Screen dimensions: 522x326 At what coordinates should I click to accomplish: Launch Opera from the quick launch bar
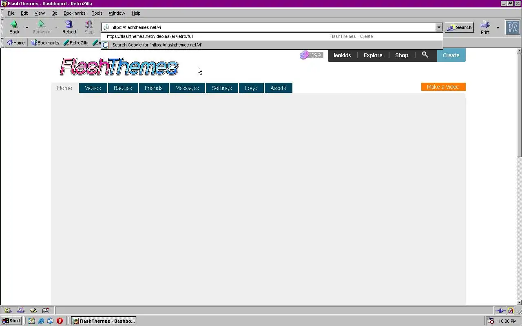(60, 321)
